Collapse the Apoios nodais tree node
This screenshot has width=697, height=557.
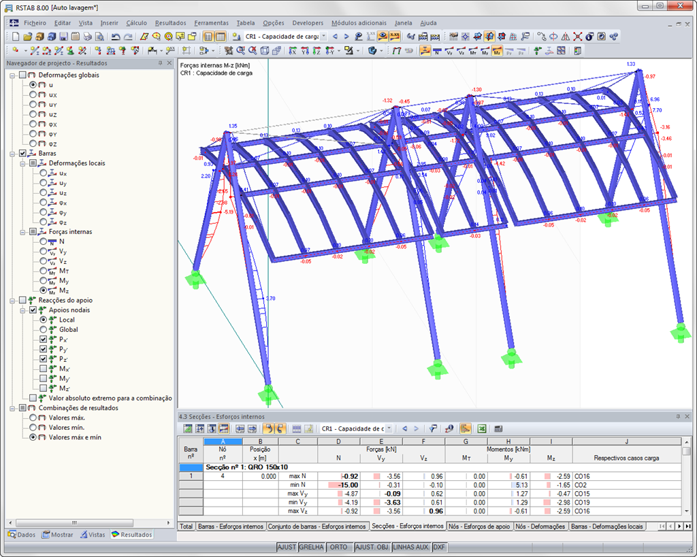pyautogui.click(x=22, y=310)
